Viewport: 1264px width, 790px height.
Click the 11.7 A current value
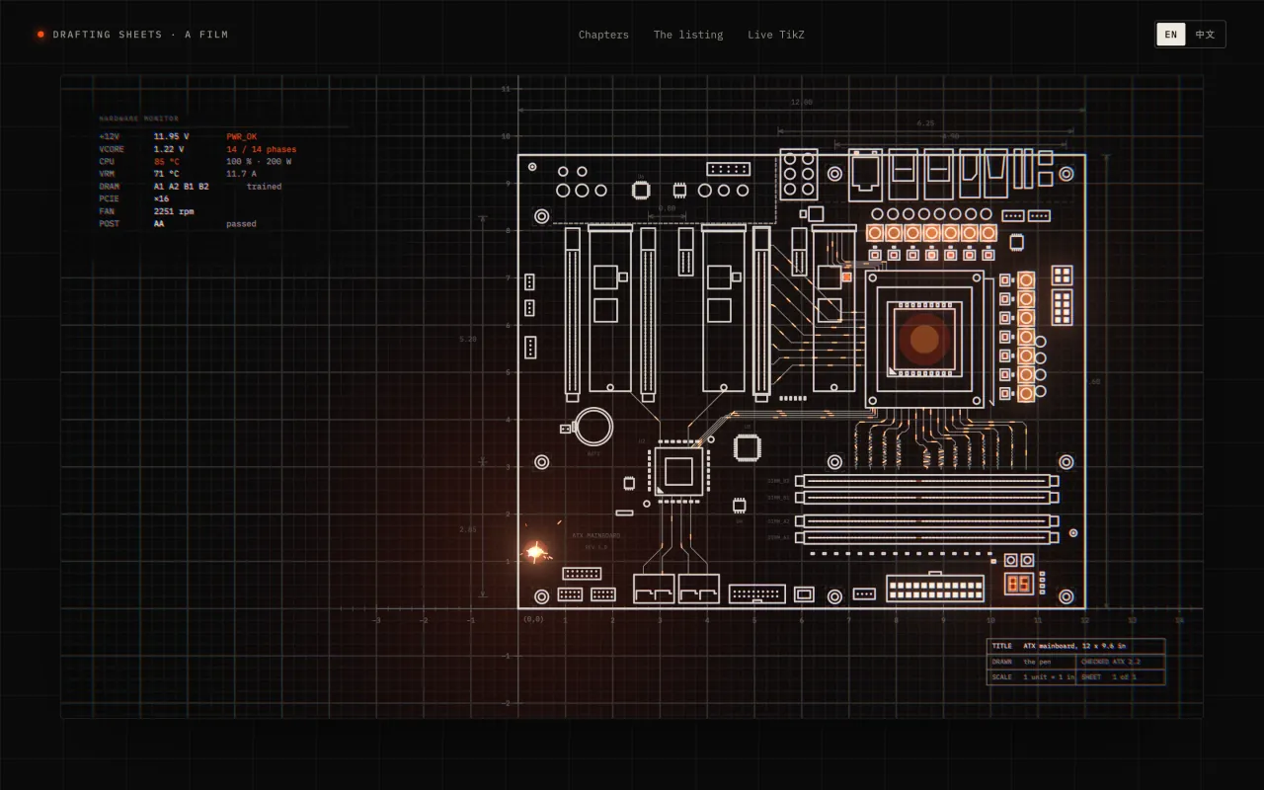point(241,174)
